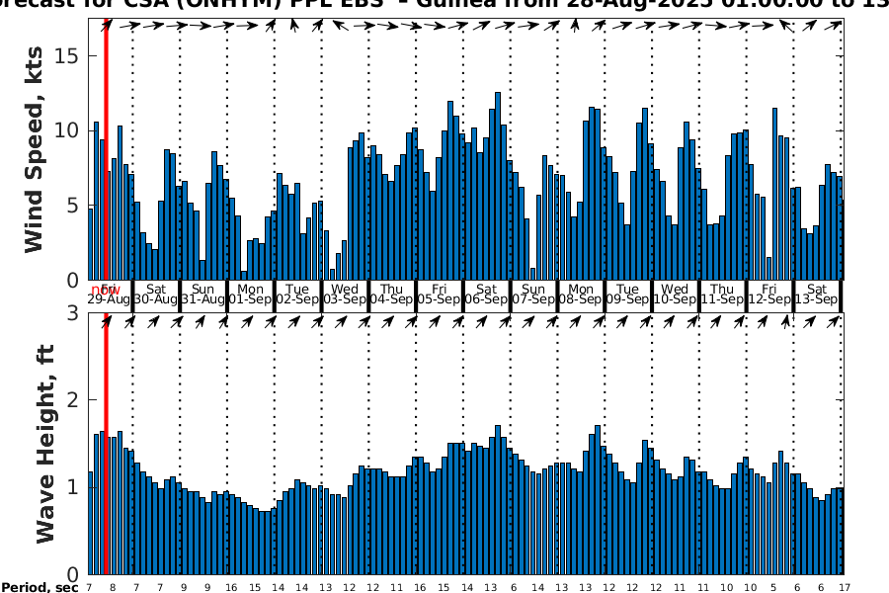Select the 'Sun 31-Aug' date label
This screenshot has height=593, width=889.
[x=202, y=294]
